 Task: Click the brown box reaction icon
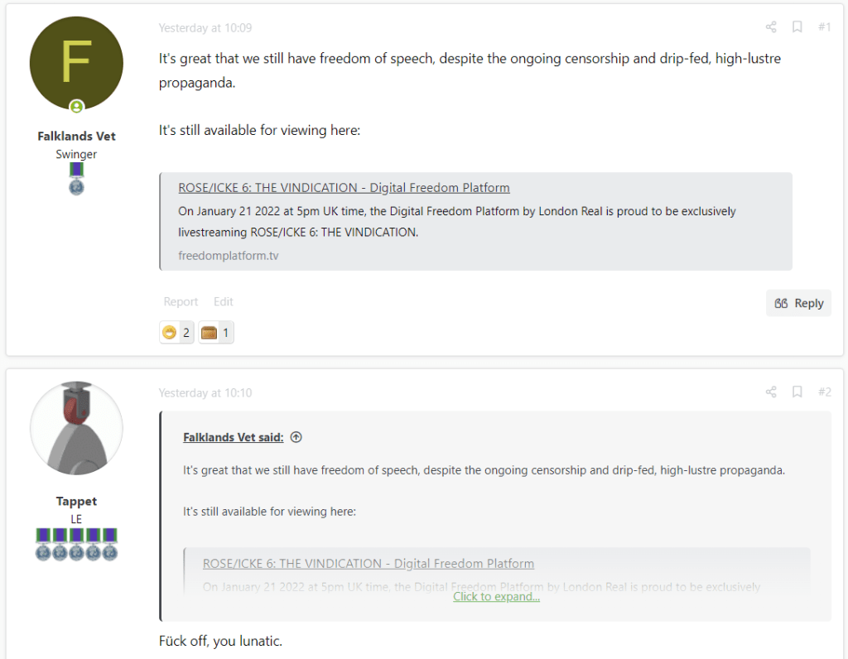[x=209, y=333]
